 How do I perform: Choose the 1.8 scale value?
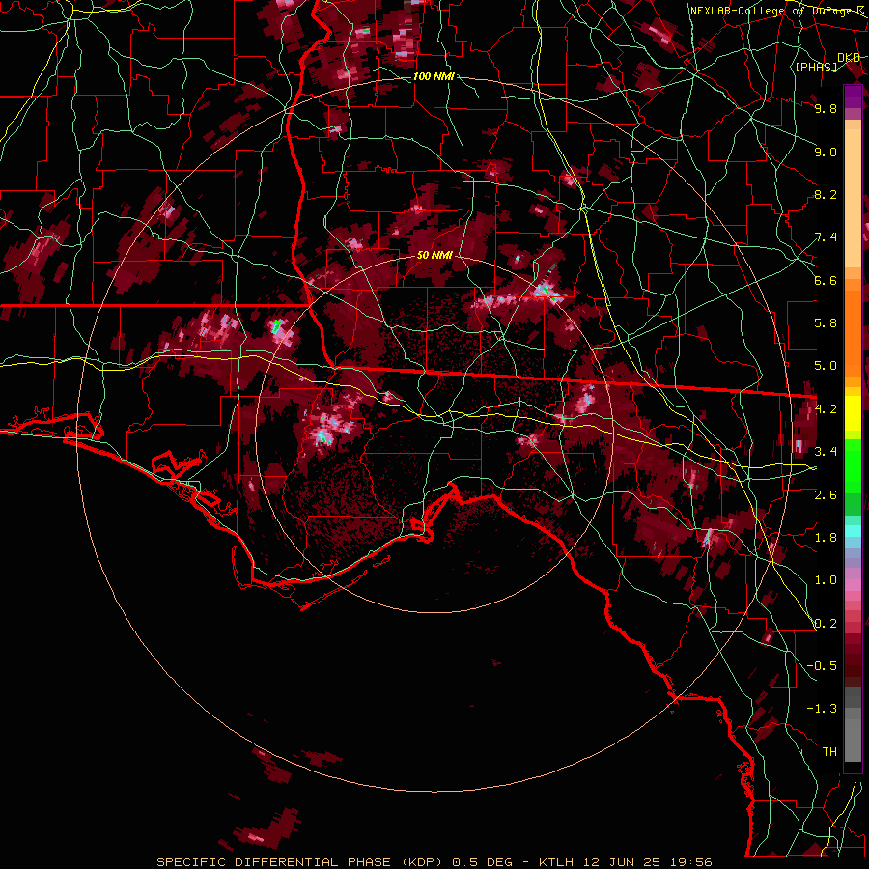(826, 538)
